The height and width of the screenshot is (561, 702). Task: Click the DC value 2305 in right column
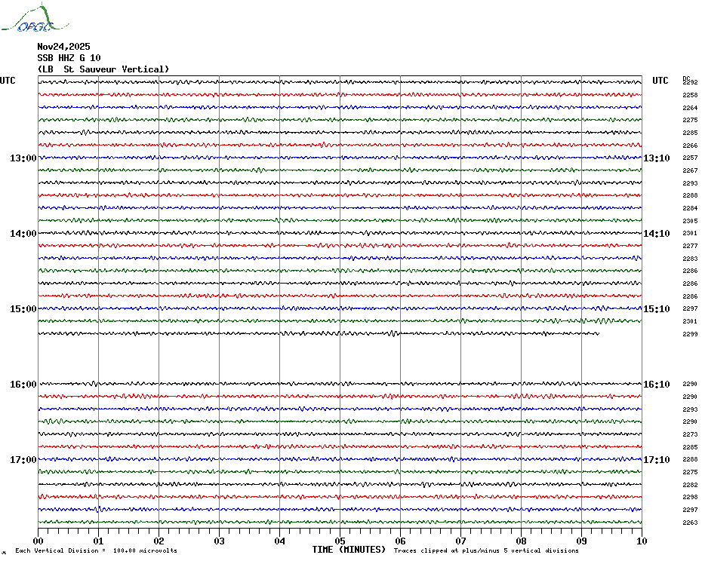[x=690, y=221]
